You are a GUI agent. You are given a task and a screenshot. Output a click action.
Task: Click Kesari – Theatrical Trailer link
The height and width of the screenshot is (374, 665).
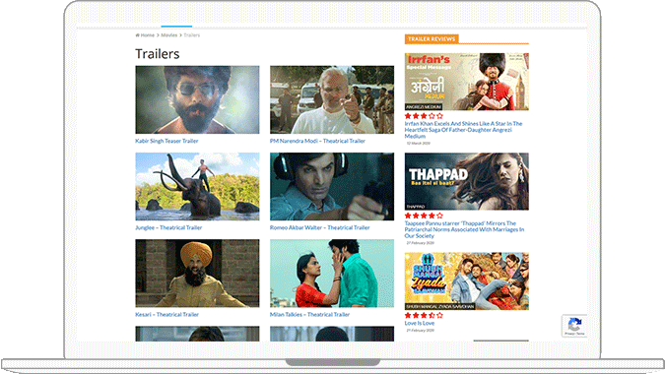[166, 315]
